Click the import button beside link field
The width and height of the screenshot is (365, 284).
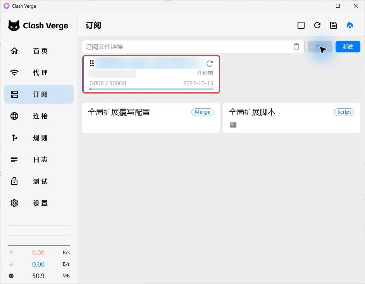point(320,47)
